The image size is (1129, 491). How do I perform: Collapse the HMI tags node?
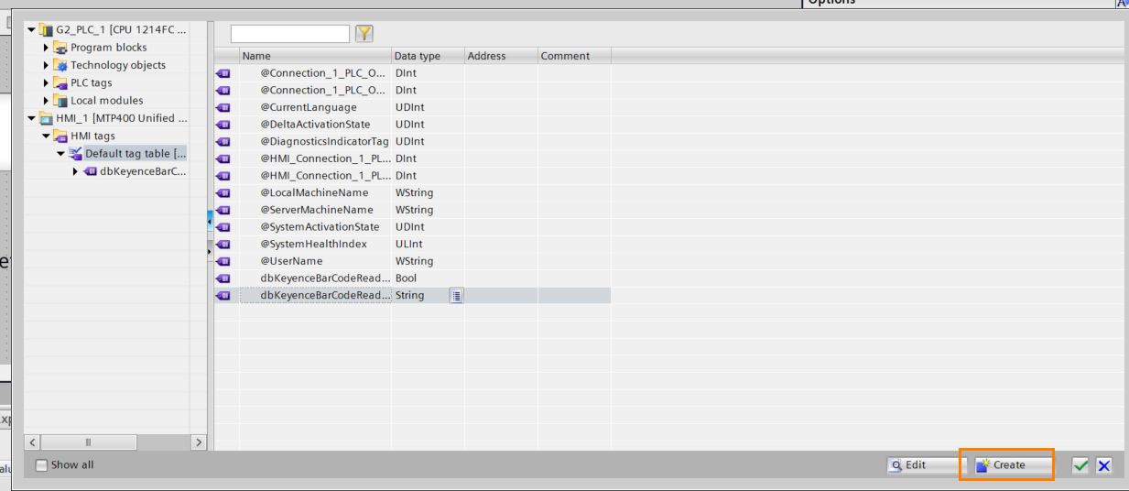click(x=47, y=136)
